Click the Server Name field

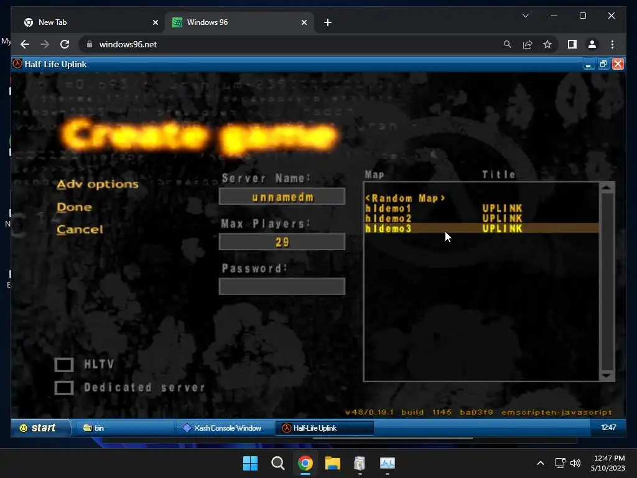tap(282, 197)
